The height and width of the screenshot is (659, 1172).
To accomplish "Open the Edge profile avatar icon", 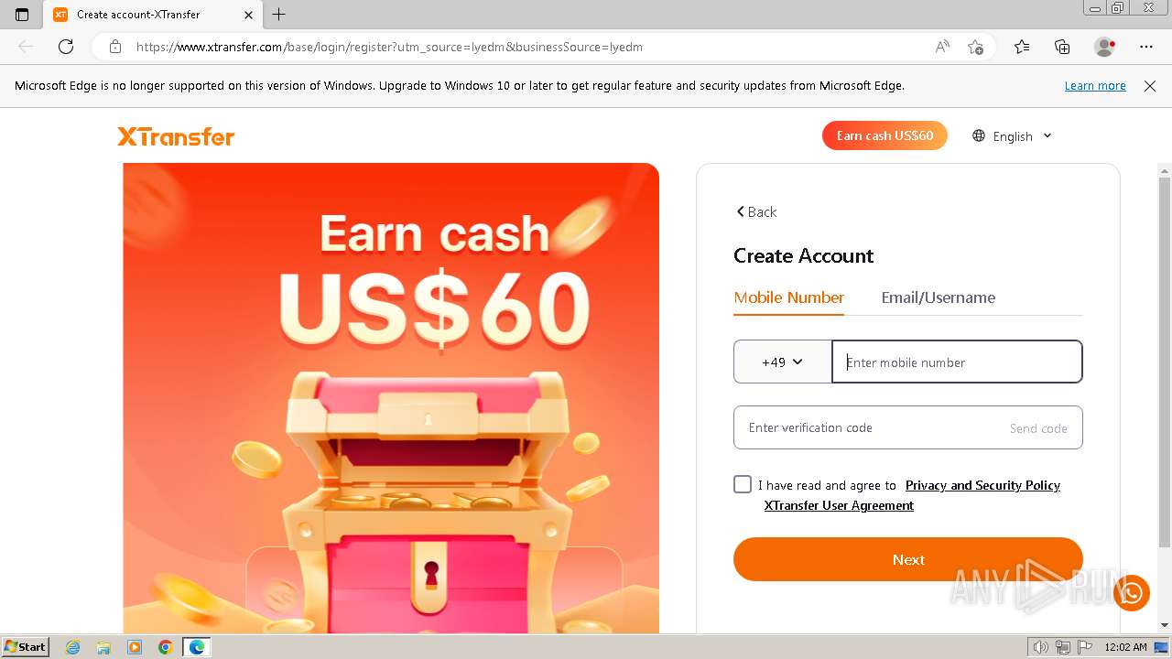I will 1105,47.
